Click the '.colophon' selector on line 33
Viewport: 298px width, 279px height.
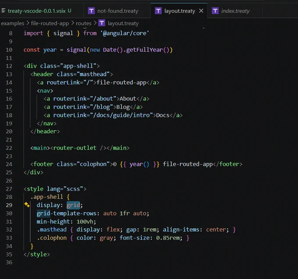(52, 237)
